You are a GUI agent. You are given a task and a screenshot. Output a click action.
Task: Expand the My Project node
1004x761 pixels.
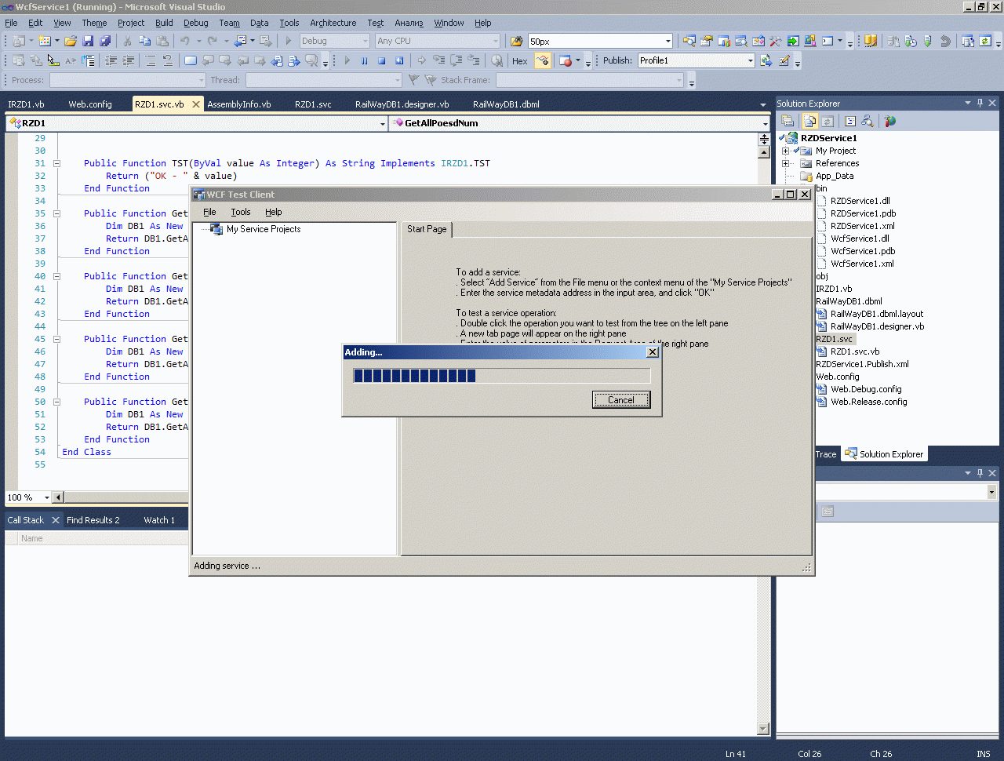pos(785,151)
